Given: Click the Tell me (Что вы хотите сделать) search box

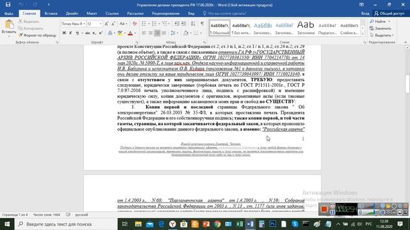Looking at the screenshot, I should (225, 13).
